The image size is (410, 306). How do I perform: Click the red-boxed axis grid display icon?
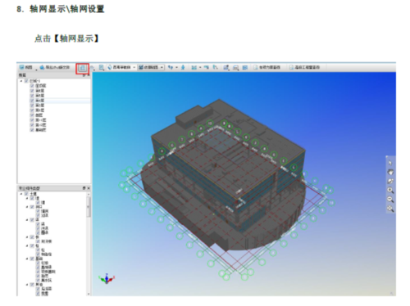pos(82,68)
